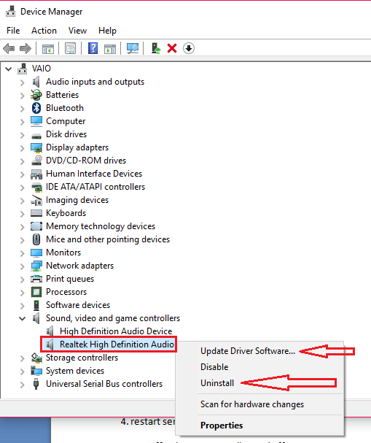
Task: Click the Processors chip icon
Action: [x=36, y=292]
